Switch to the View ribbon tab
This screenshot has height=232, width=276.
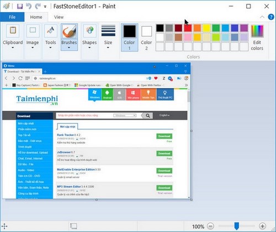tap(59, 17)
